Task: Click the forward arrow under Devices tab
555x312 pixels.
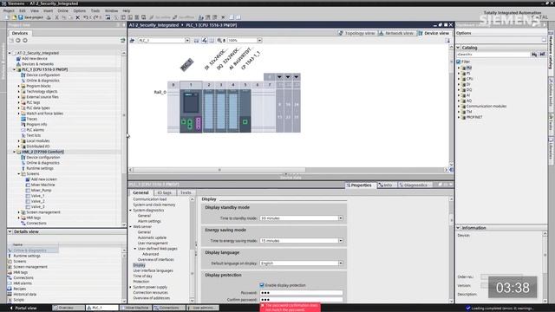Action: tap(25, 41)
